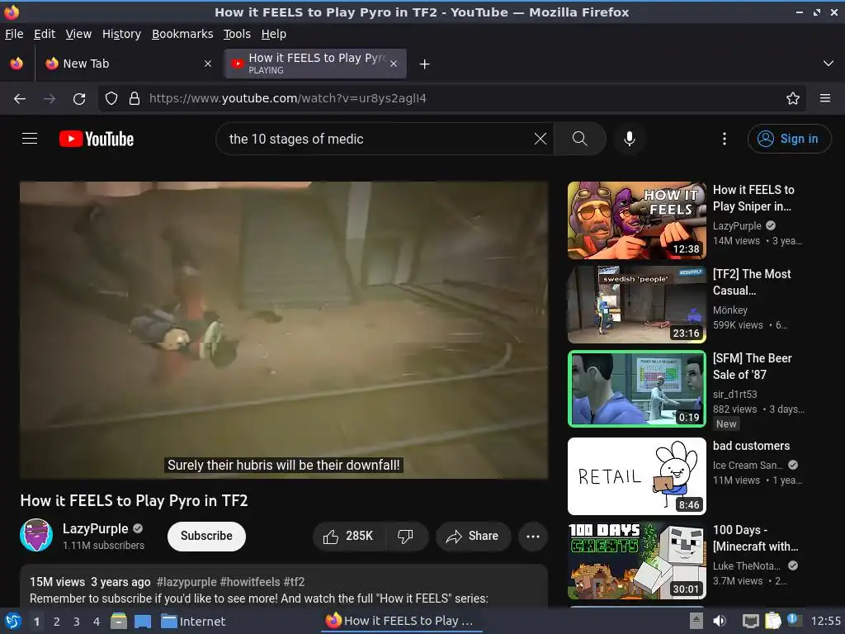Run search with the magnifier button

point(580,139)
